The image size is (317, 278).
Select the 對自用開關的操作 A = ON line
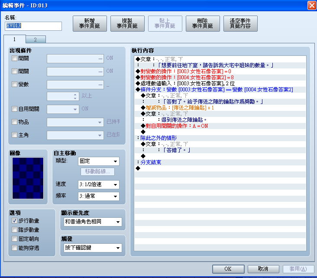pos(220,126)
